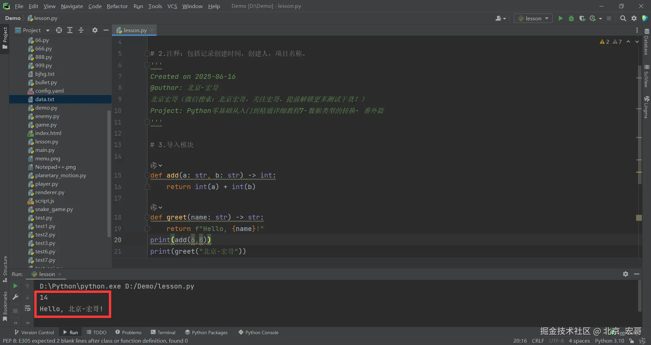Open the Version Control tab

34,332
